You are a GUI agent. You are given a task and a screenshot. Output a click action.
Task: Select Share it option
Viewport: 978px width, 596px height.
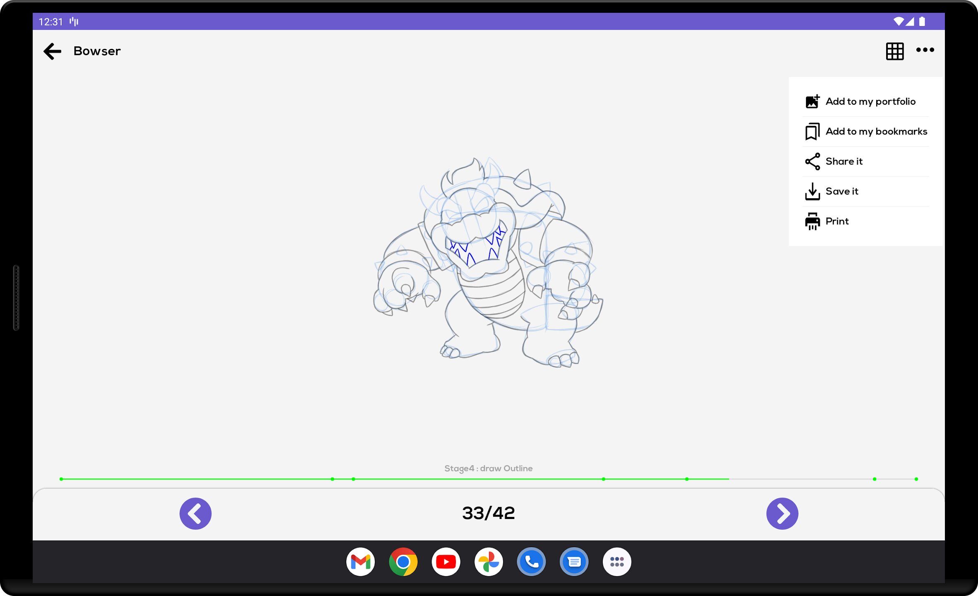pyautogui.click(x=865, y=161)
